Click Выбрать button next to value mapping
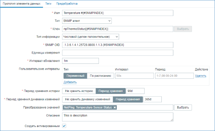This screenshot has width=215, height=131. 183,108
